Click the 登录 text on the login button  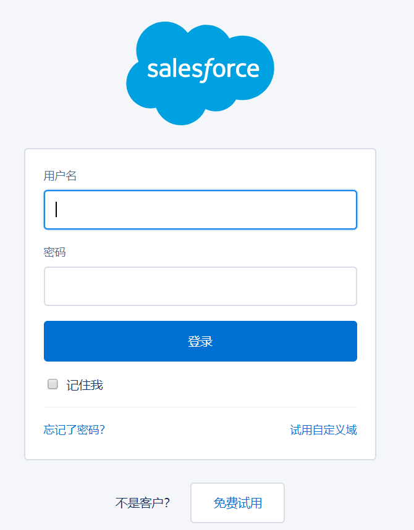click(x=200, y=341)
